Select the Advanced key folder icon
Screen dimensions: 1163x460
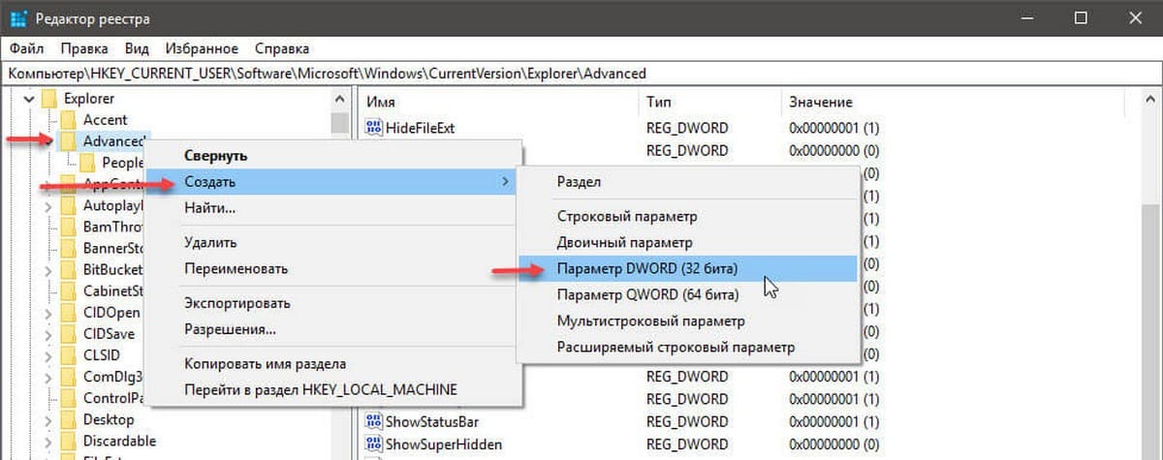click(68, 141)
